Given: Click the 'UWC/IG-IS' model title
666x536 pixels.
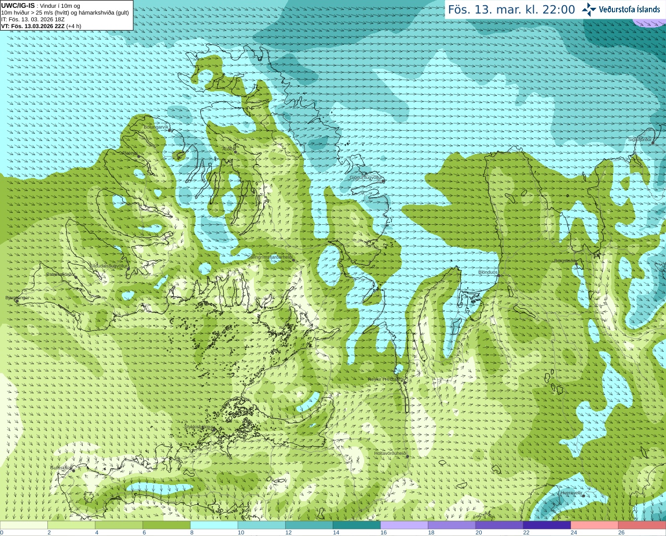Looking at the screenshot, I should click(x=18, y=6).
